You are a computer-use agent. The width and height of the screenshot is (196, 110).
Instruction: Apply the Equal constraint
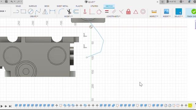107,12
